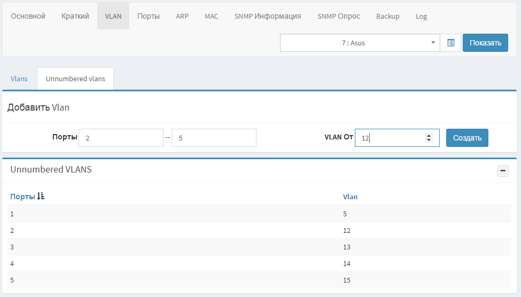Increment the VLAN От spinner value
Screen dimensions: 521x297
tap(429, 135)
